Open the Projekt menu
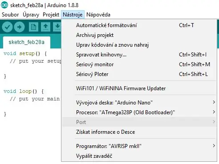This screenshot has width=219, height=164. click(x=51, y=15)
